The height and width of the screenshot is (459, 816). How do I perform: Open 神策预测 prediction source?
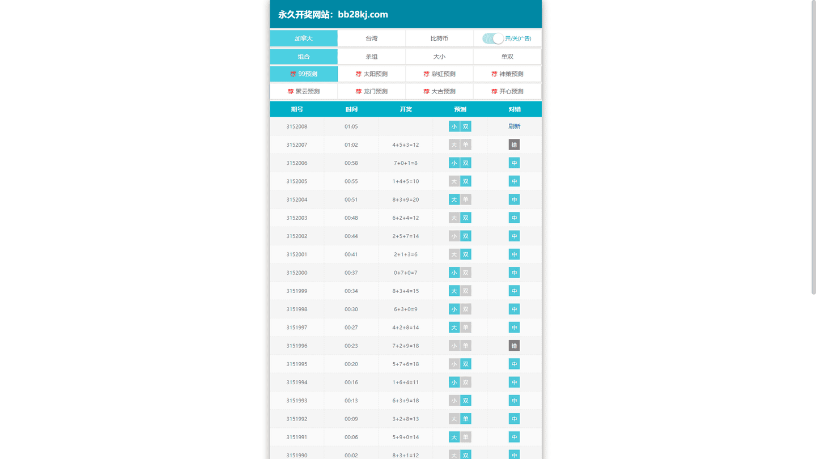pos(508,74)
